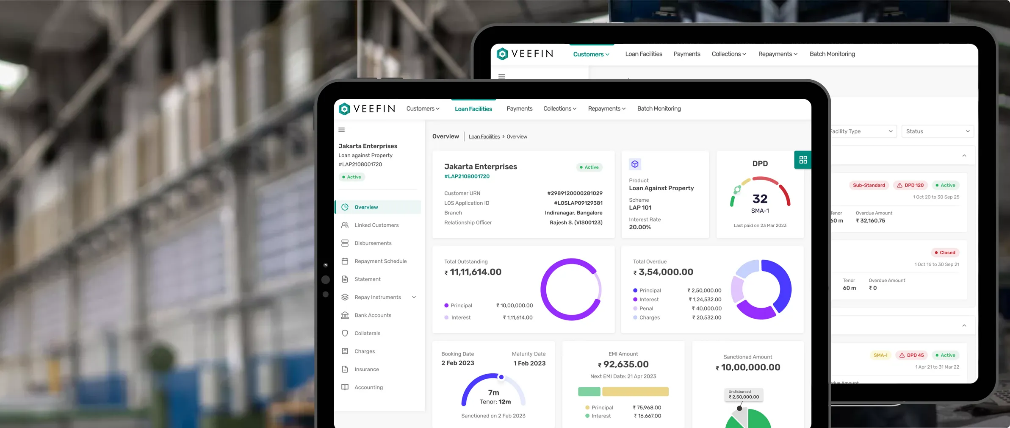
Task: Open the hamburger menu in the back tablet
Action: tap(502, 76)
